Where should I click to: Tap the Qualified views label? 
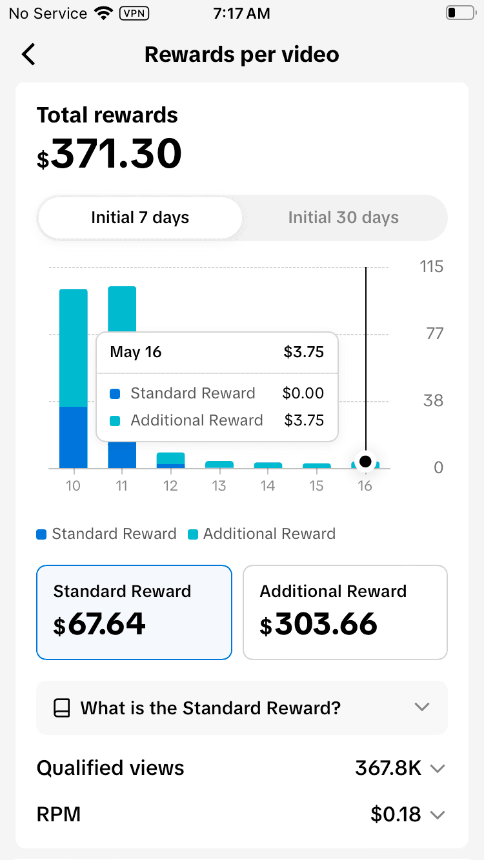[110, 768]
